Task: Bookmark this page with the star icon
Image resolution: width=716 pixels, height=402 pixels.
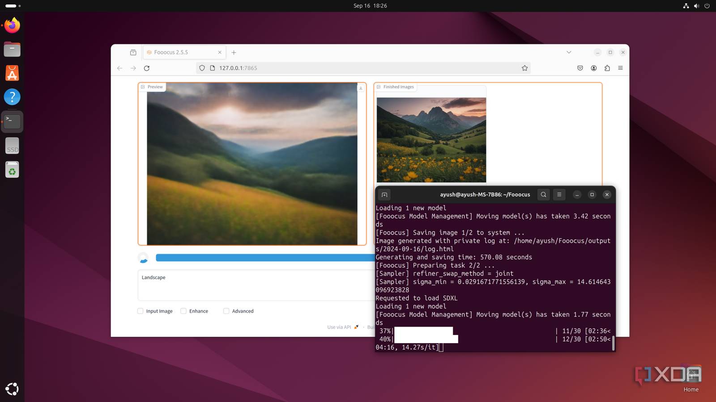Action: (524, 68)
